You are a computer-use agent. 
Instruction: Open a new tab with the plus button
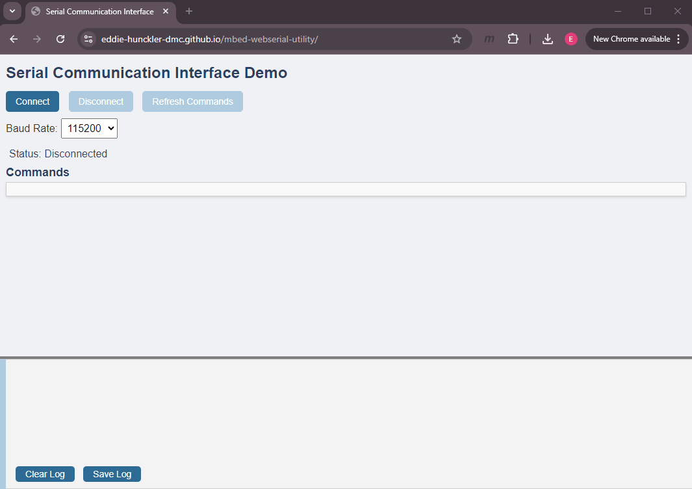click(189, 11)
